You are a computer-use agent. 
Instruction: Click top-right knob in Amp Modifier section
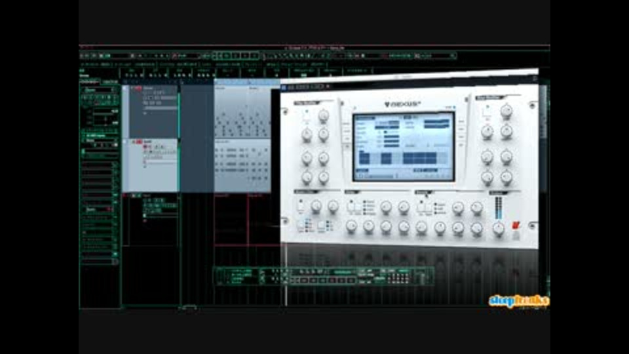point(506,110)
